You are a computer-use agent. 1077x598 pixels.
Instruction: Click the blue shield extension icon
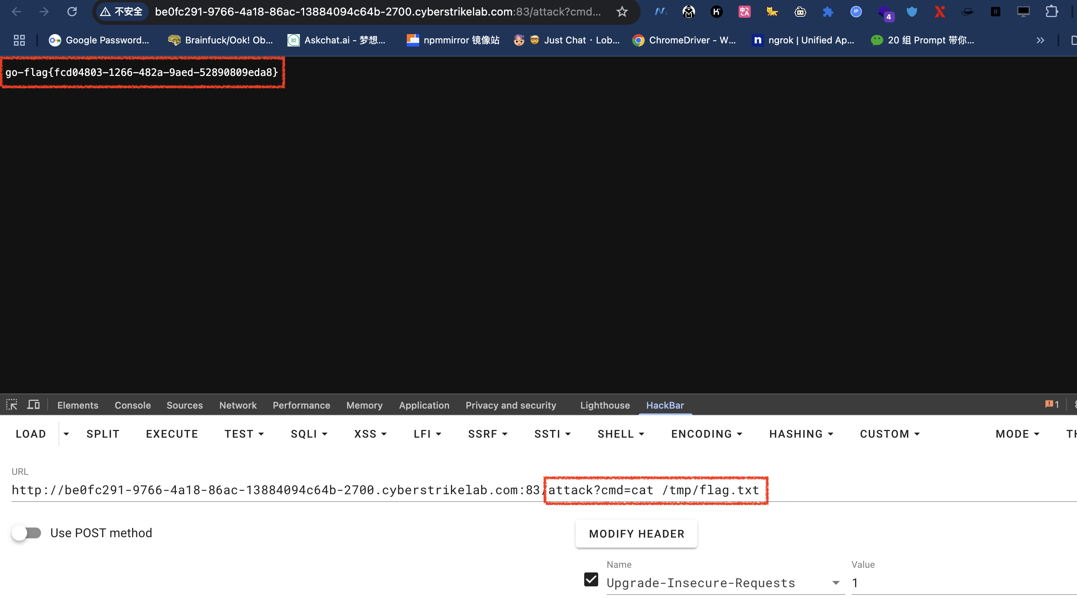click(912, 12)
